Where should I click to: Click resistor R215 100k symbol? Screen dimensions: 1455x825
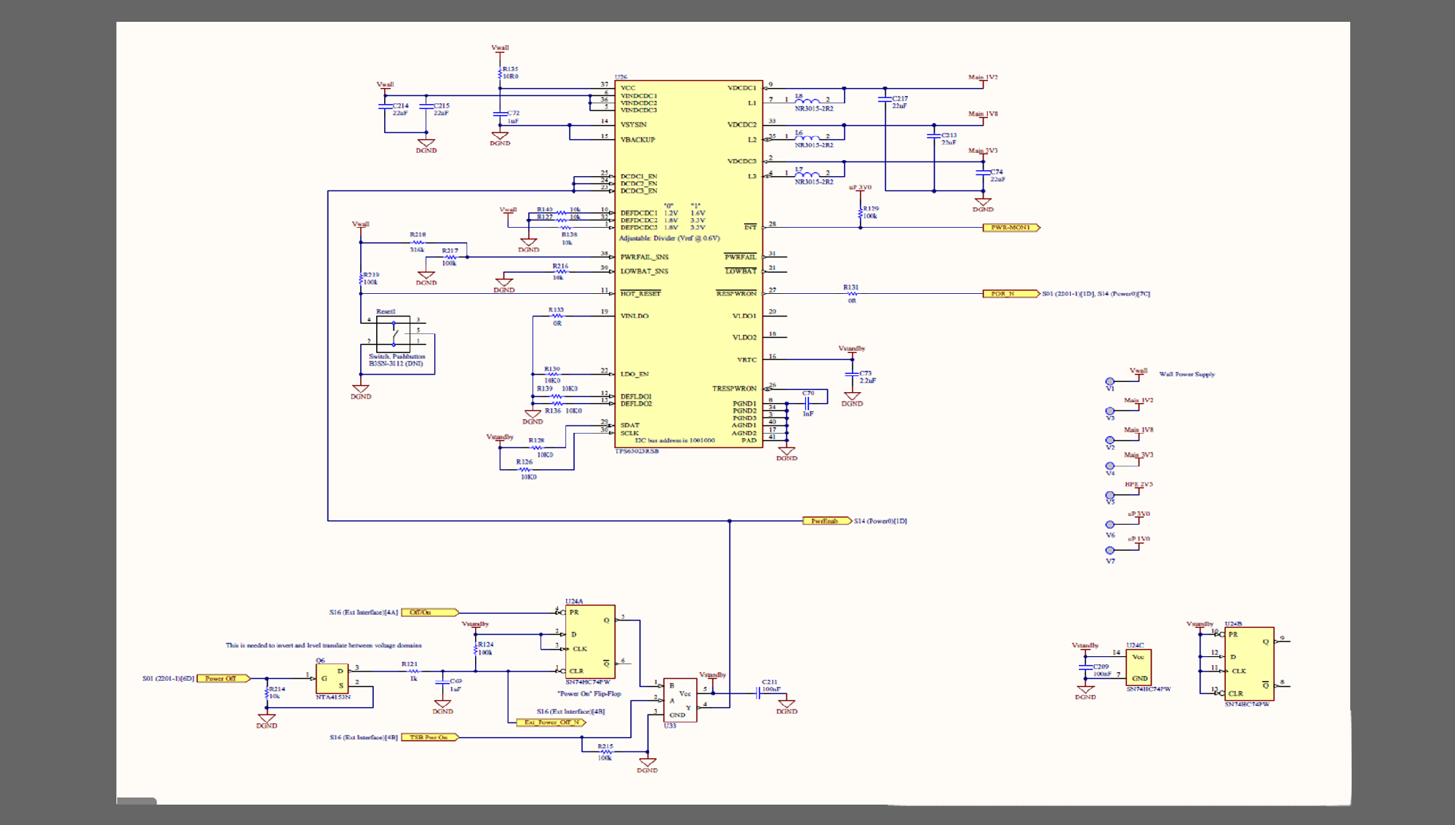pyautogui.click(x=605, y=752)
